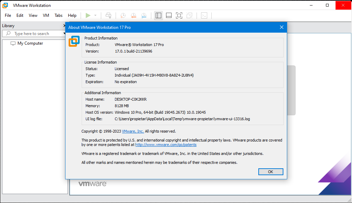The image size is (352, 203).
Task: Open the Edit menu
Action: 20,15
